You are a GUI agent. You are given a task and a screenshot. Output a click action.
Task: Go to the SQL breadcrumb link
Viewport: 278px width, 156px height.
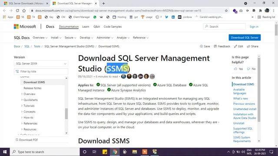point(27,46)
